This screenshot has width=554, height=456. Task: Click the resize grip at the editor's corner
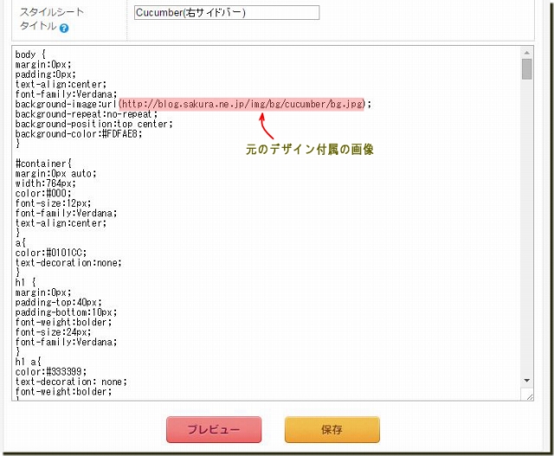528,395
